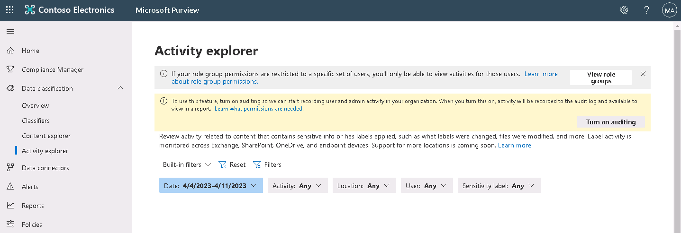Collapse the Data classification section chevron
This screenshot has height=233, width=681.
point(120,88)
